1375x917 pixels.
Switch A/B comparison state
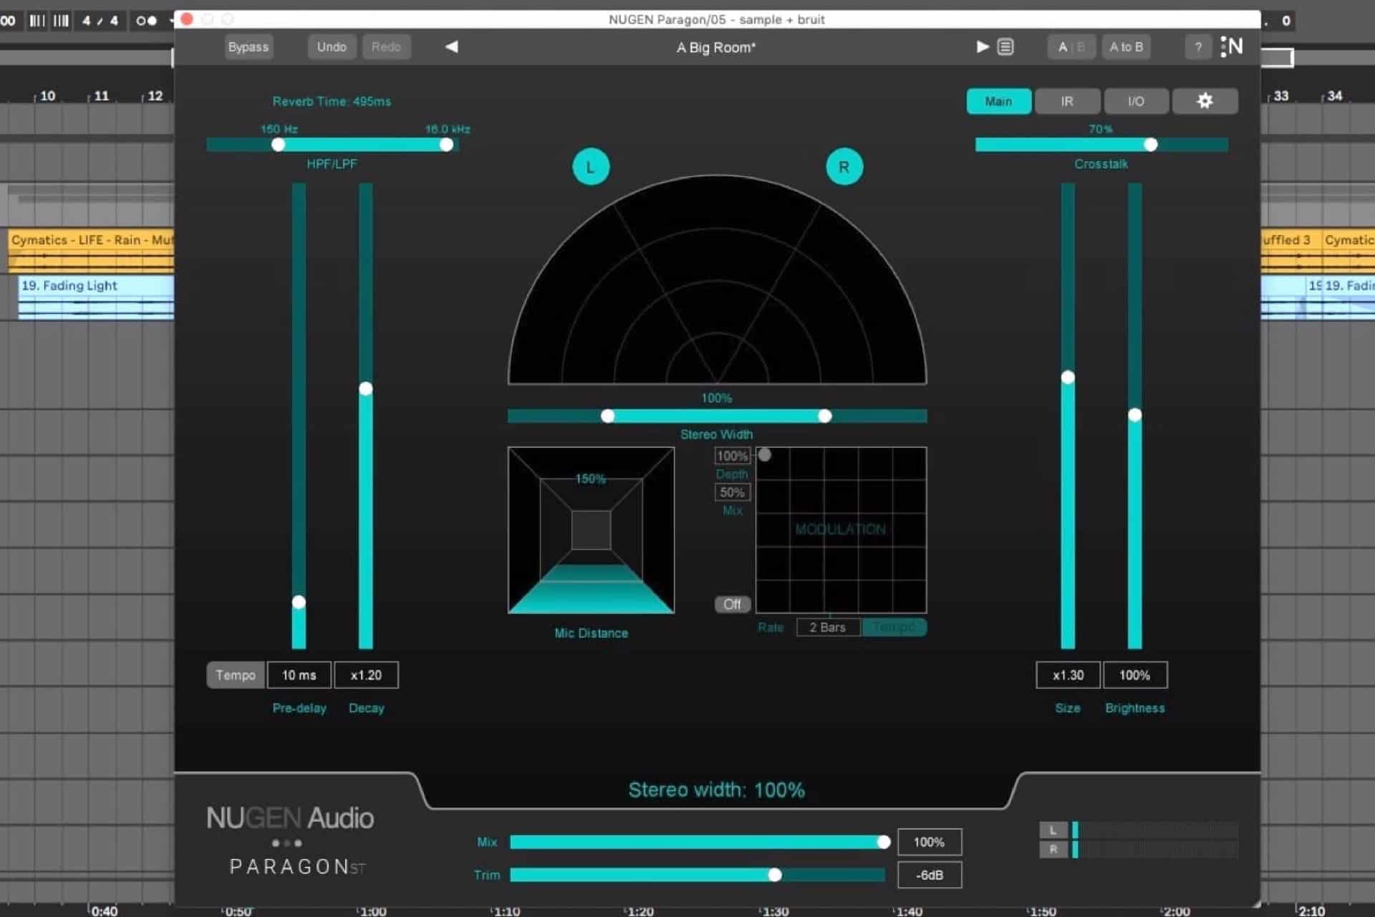[x=1071, y=46]
